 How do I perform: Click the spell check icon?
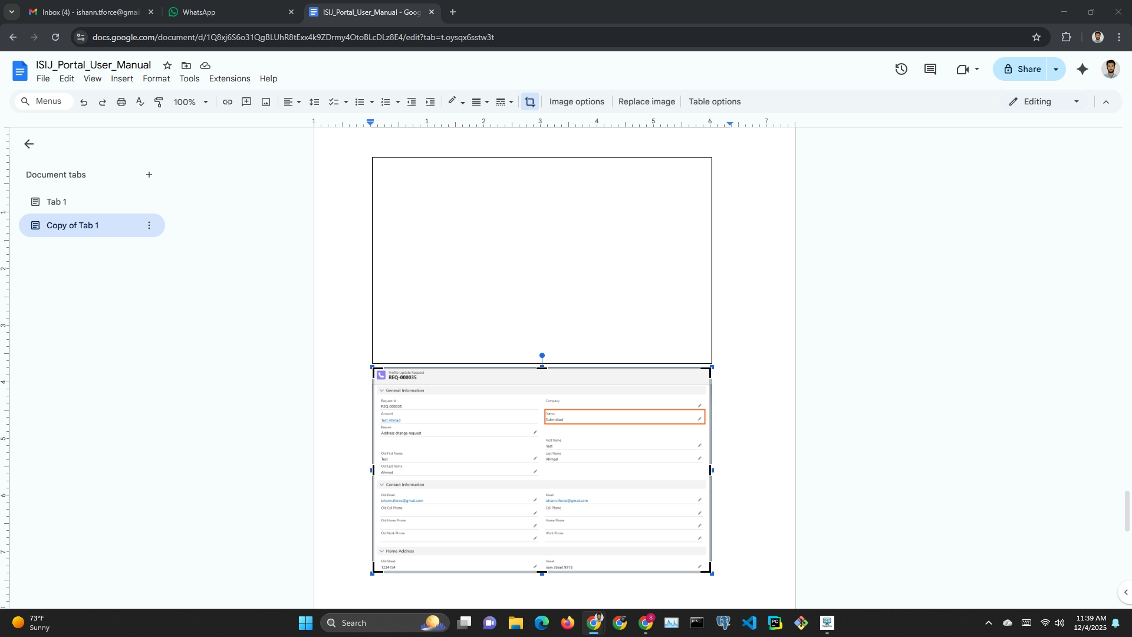pyautogui.click(x=140, y=102)
